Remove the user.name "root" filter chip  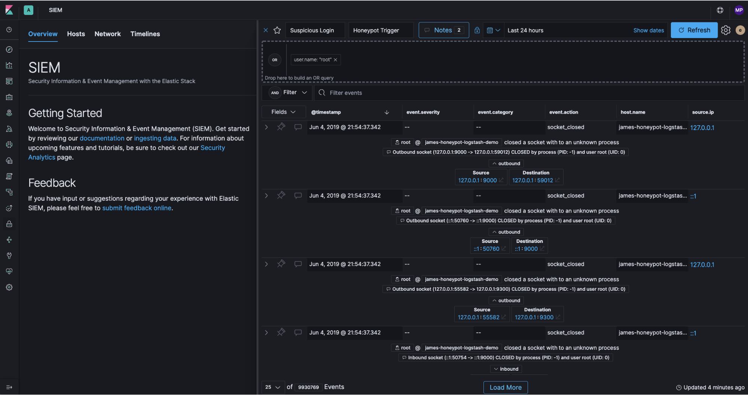point(335,60)
